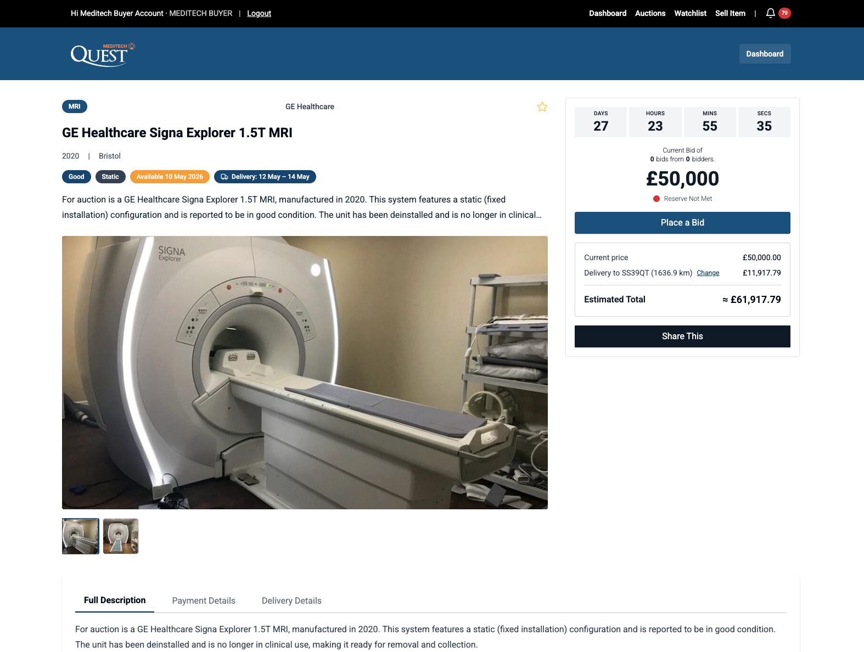Click the 2020 manufacture year text

coord(71,156)
